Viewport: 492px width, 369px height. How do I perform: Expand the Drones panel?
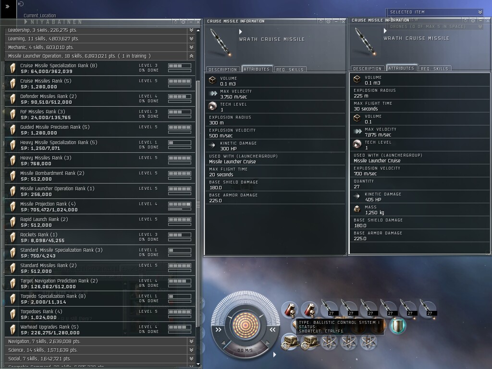480,27
